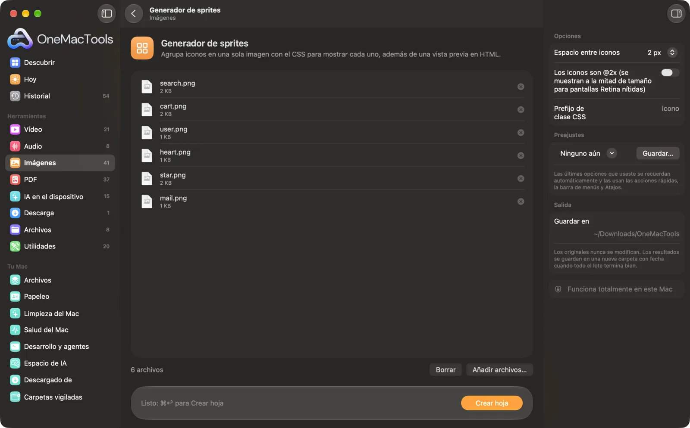
Task: Adjust the Espacio entre iconos stepper
Action: click(x=672, y=53)
